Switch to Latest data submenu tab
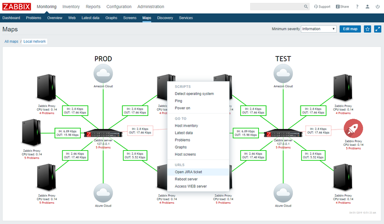 (91, 18)
